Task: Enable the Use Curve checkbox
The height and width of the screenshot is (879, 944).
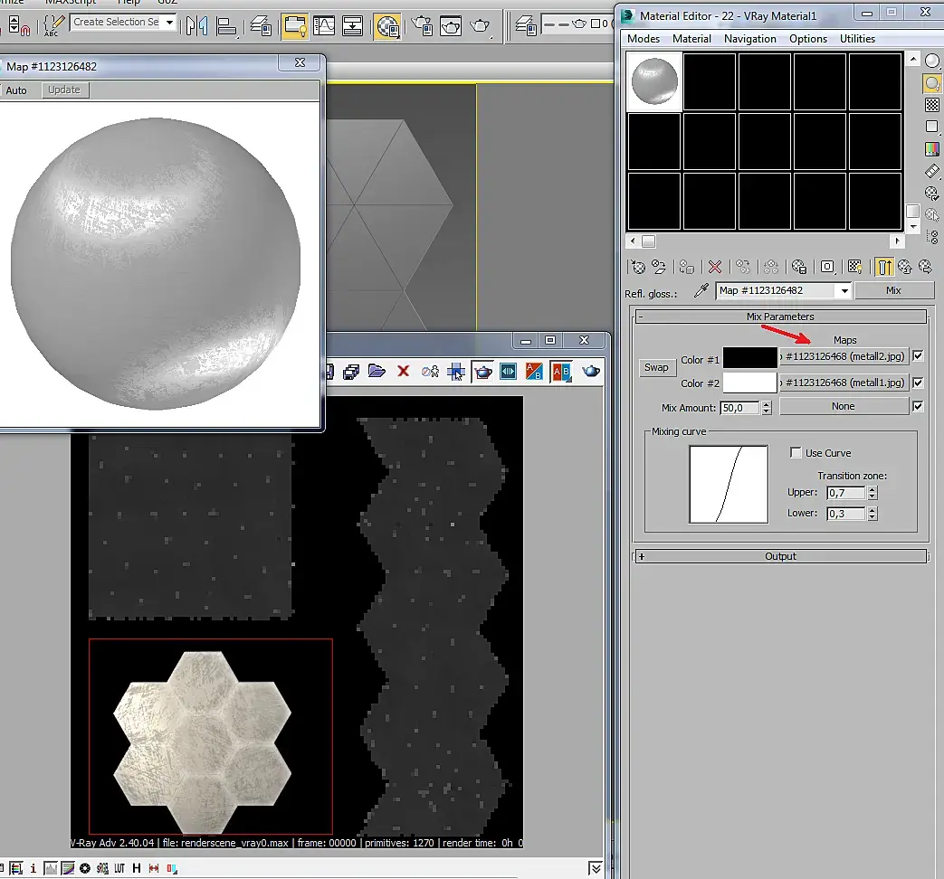Action: point(796,452)
